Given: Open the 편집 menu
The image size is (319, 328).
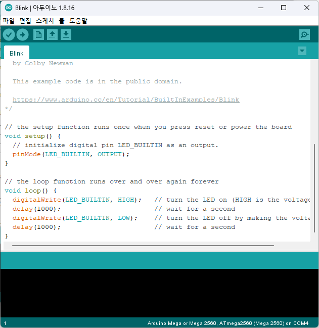Looking at the screenshot, I should pyautogui.click(x=25, y=21).
